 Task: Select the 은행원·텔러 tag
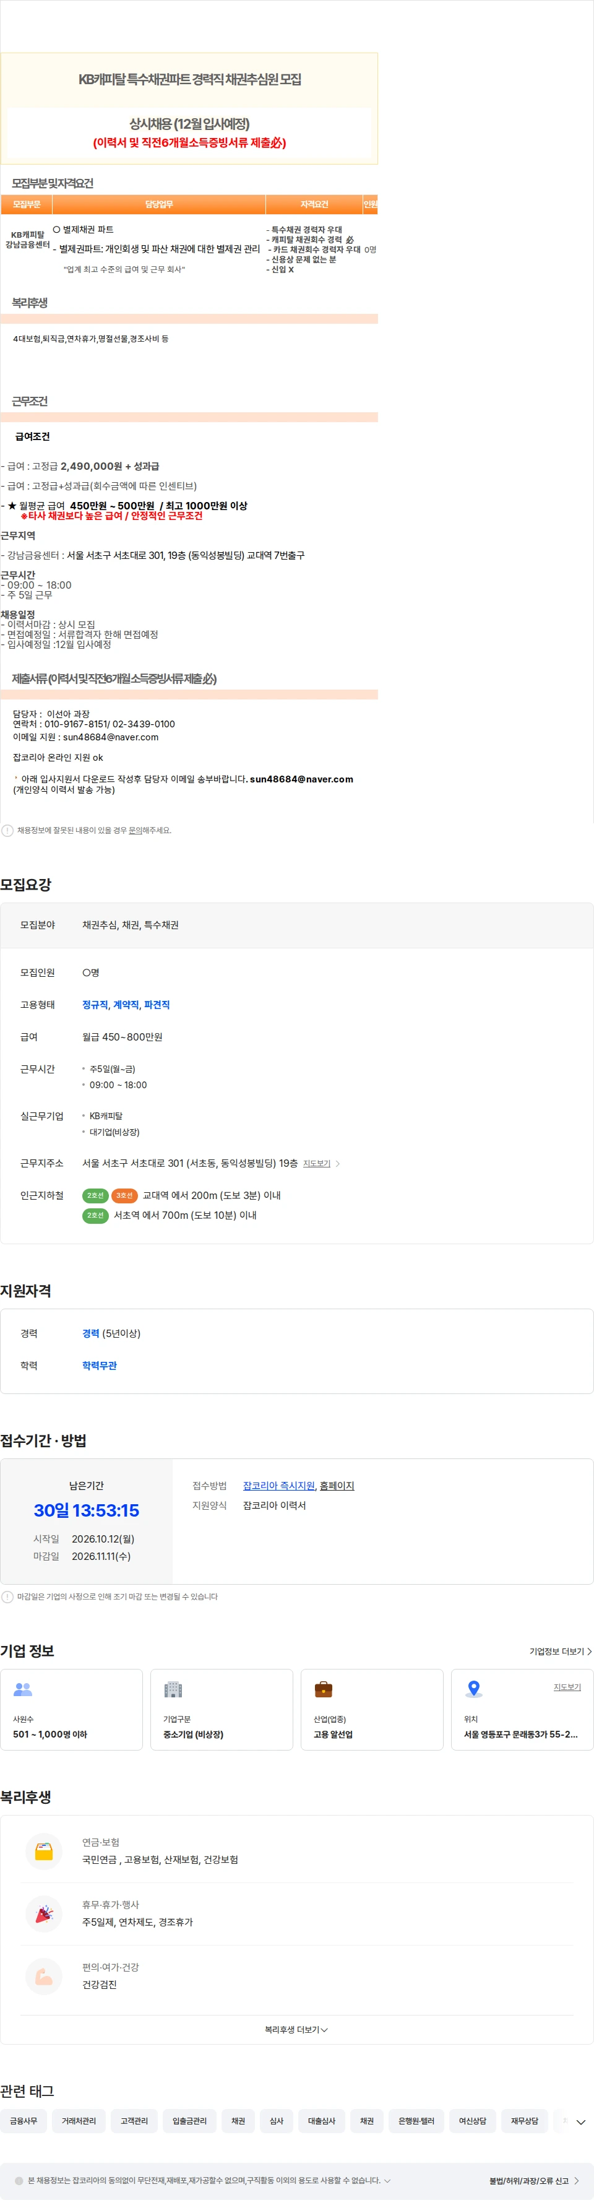(x=416, y=2121)
